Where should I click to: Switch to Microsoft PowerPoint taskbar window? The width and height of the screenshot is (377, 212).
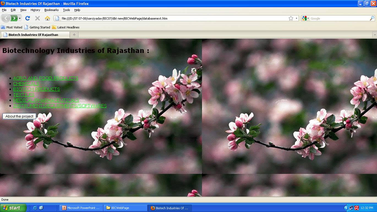point(81,208)
